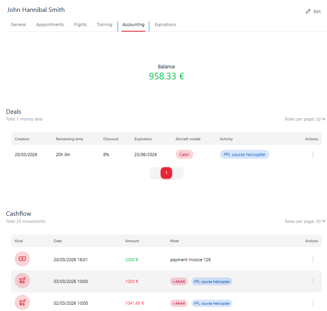Select page 1 in Deals pagination
This screenshot has height=311, width=327.
pyautogui.click(x=166, y=173)
